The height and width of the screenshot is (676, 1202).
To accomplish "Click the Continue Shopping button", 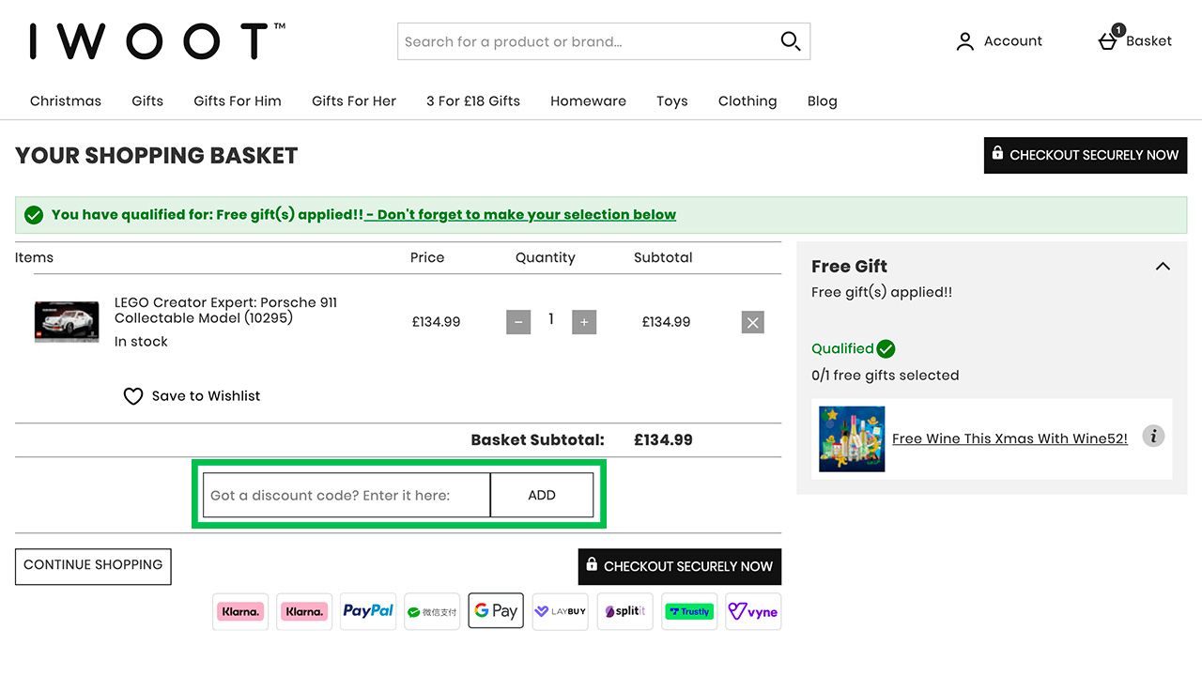I will pyautogui.click(x=93, y=566).
